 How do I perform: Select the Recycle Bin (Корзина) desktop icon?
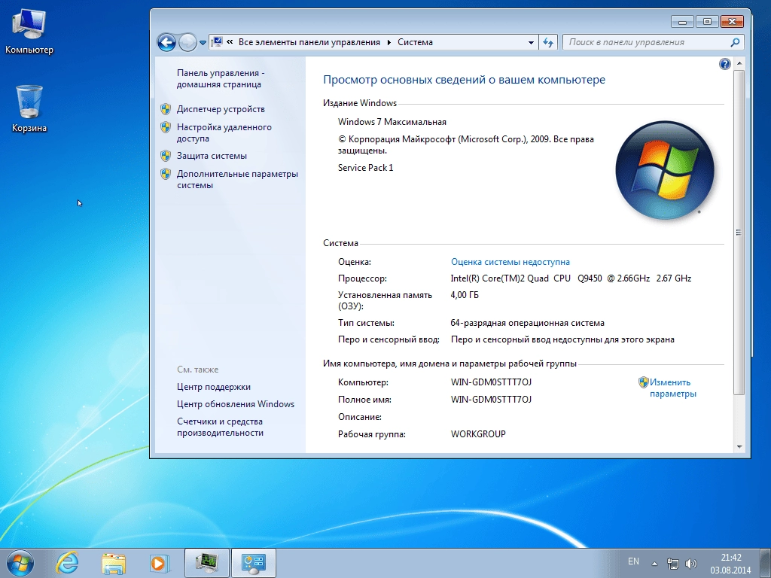(29, 108)
